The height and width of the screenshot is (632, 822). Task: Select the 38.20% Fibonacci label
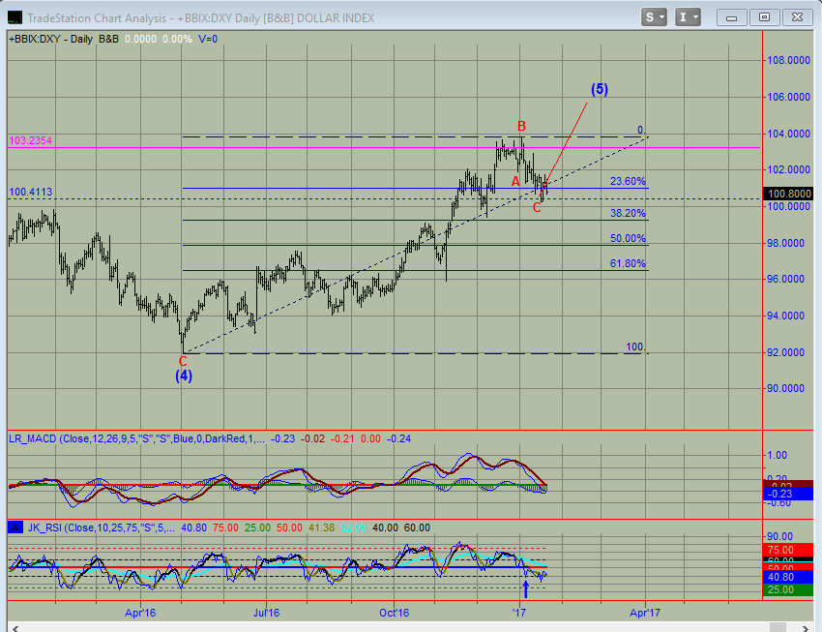pyautogui.click(x=628, y=213)
